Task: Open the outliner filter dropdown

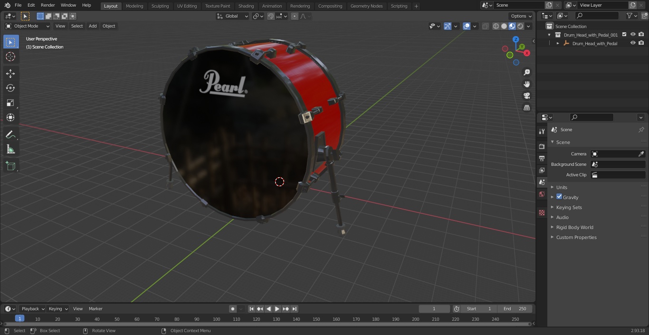Action: coord(631,16)
